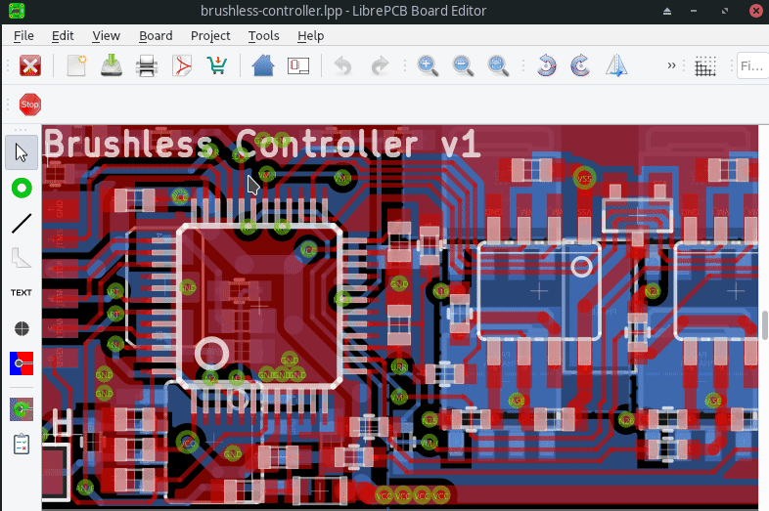
Task: Rotate selection counter-clockwise
Action: [546, 65]
